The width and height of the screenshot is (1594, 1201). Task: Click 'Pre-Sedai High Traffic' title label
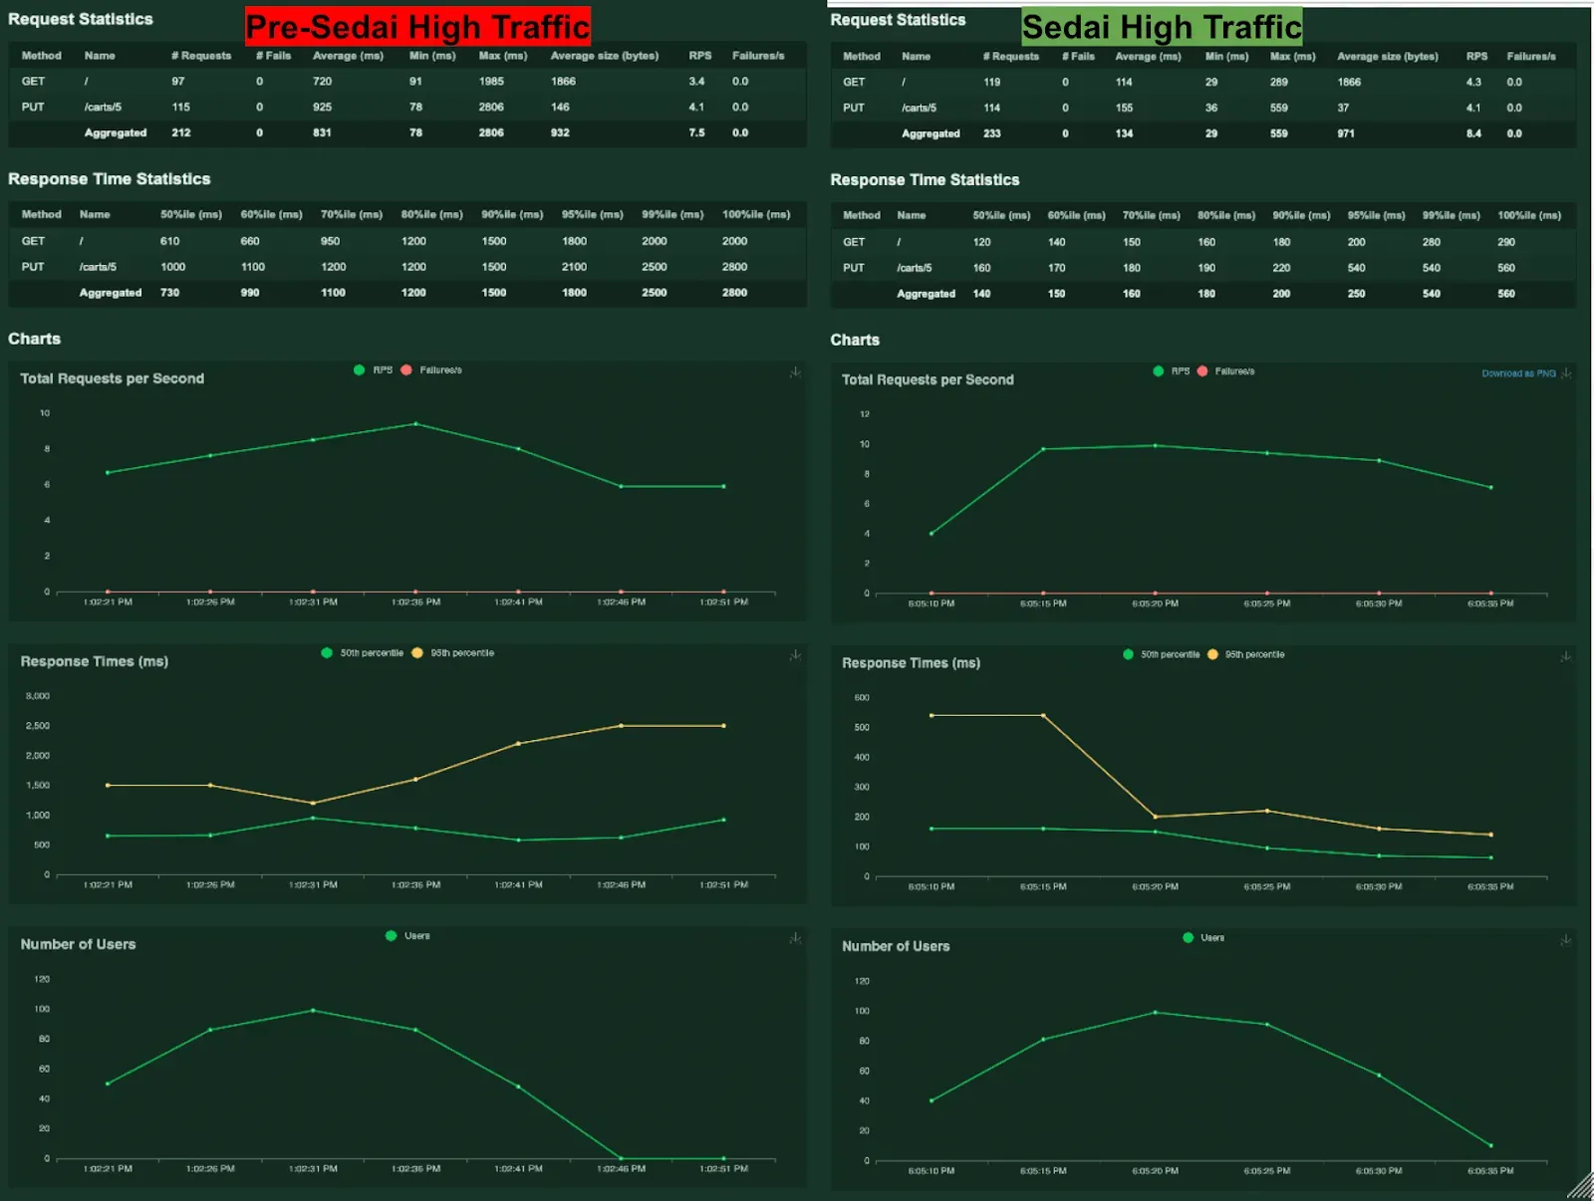[x=418, y=27]
